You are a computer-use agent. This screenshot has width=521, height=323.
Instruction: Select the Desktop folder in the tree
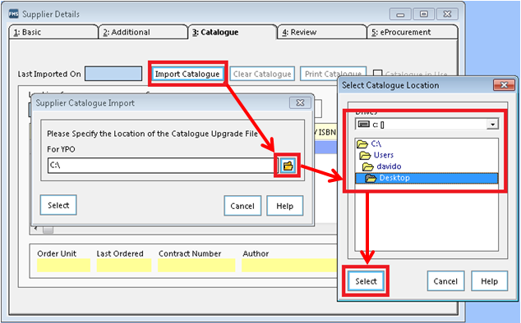pyautogui.click(x=426, y=178)
